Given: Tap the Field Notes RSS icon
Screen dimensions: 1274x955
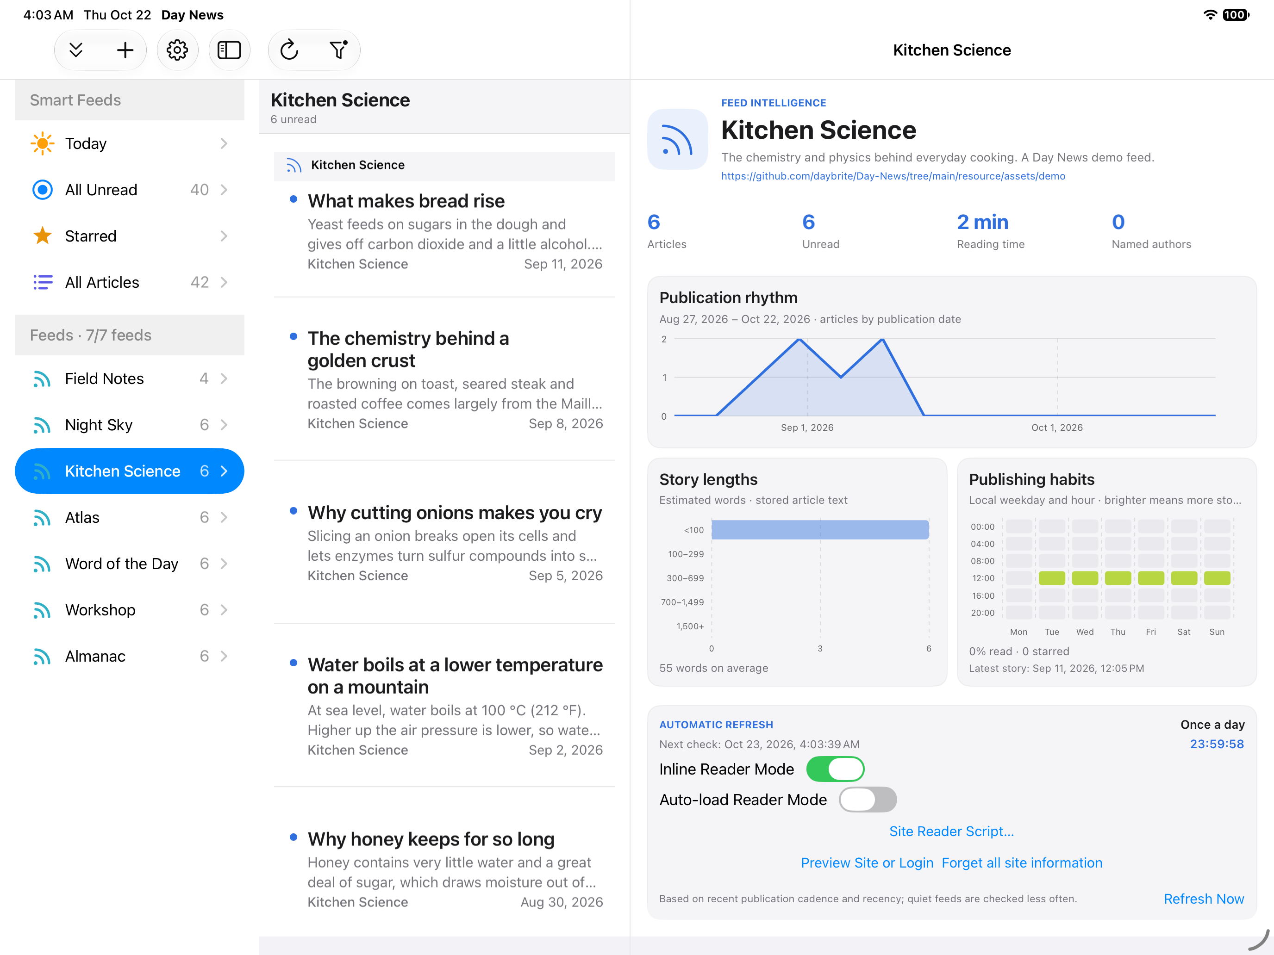Looking at the screenshot, I should [42, 378].
